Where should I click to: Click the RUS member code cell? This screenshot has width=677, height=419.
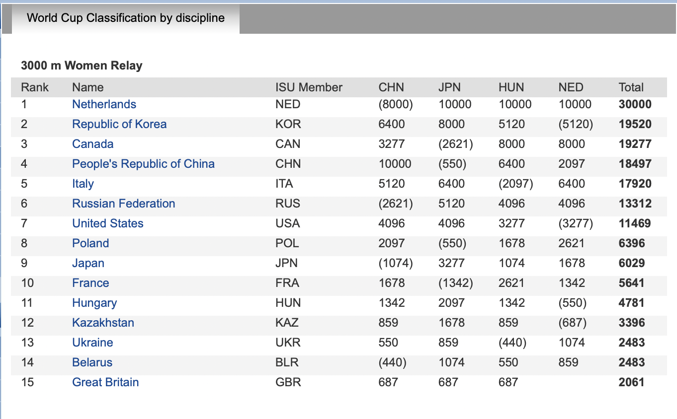click(288, 204)
